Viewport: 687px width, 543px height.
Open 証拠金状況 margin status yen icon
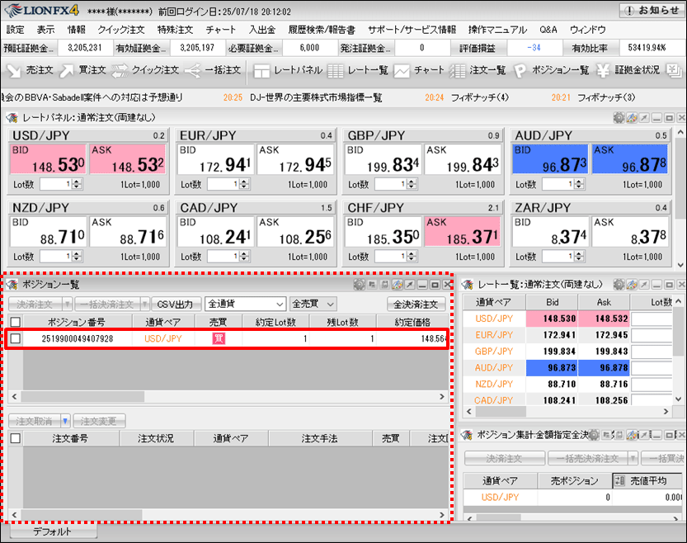point(628,70)
